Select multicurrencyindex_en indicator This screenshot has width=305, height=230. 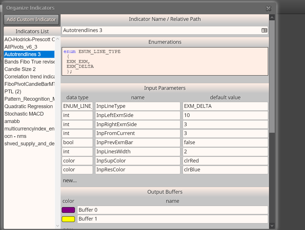point(29,129)
